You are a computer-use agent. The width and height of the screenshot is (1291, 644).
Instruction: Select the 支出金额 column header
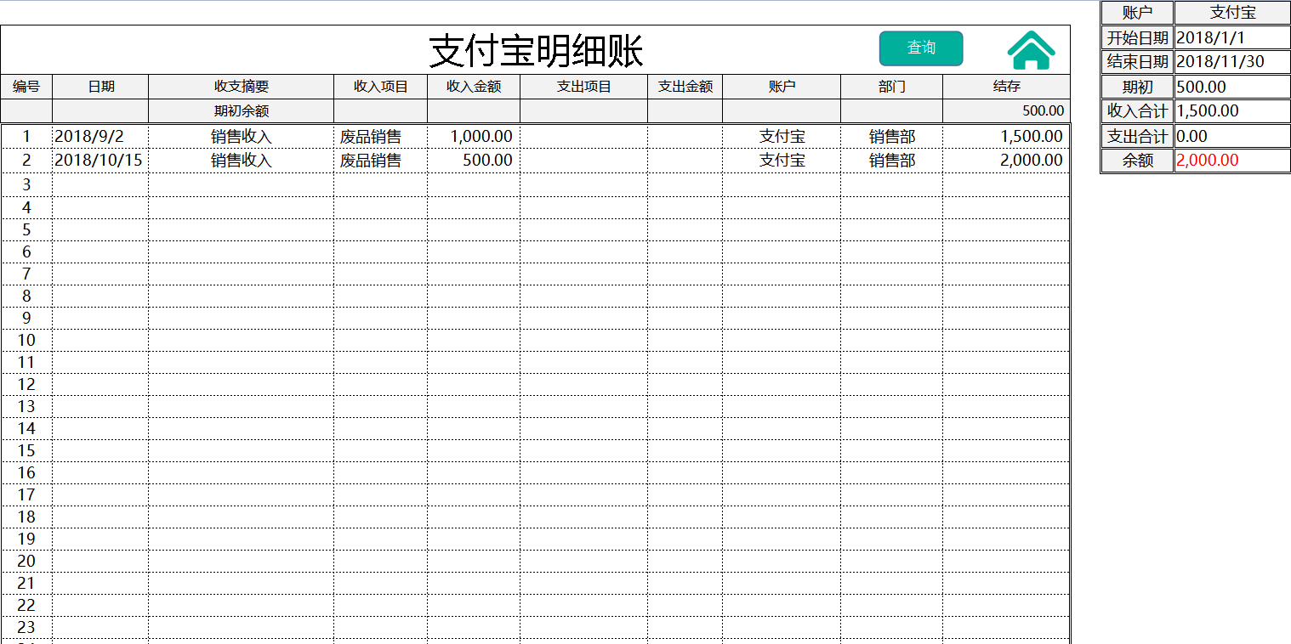pos(685,87)
